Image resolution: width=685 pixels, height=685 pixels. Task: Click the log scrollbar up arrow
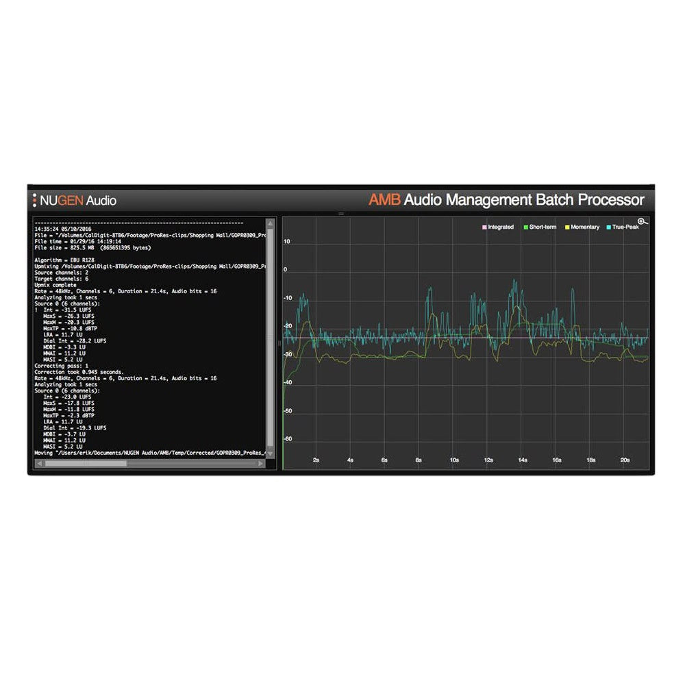click(x=271, y=224)
